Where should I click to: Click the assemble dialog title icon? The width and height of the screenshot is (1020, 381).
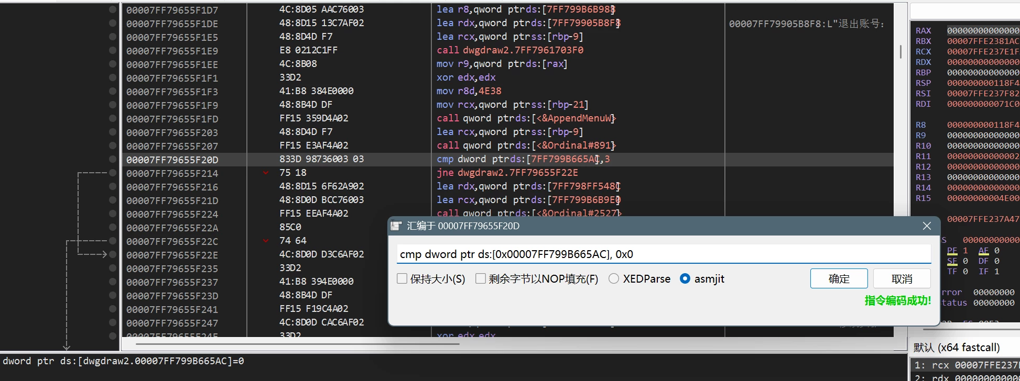tap(397, 226)
